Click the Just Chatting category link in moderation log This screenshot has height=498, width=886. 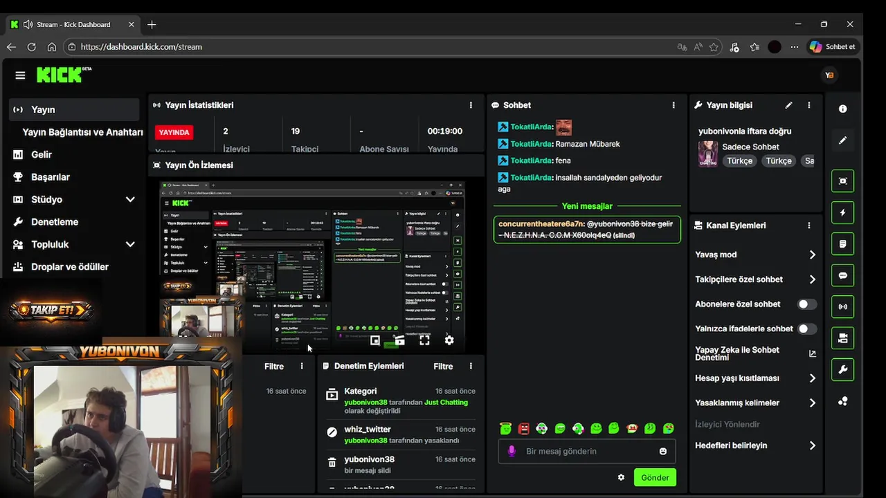(446, 402)
